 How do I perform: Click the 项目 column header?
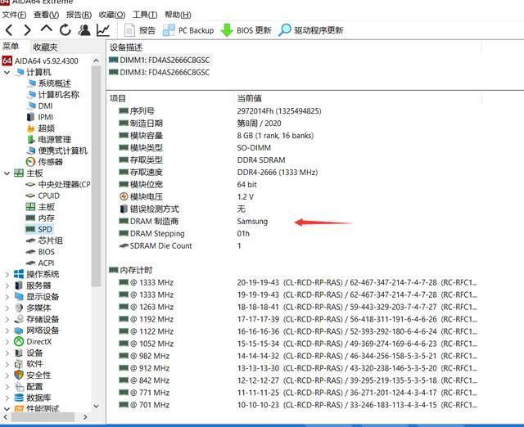coord(118,98)
